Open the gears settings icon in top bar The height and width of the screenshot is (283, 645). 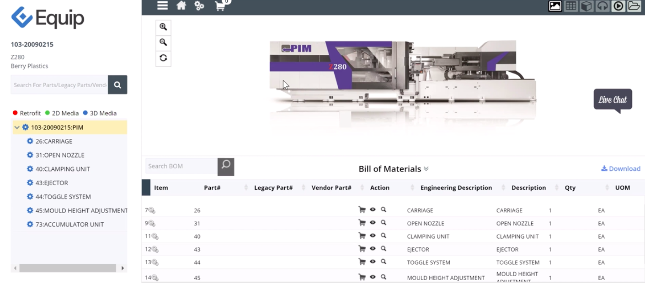199,5
